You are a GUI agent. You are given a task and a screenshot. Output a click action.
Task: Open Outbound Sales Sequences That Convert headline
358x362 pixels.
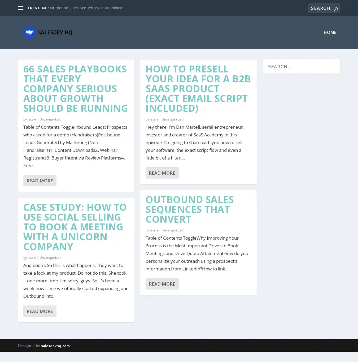[190, 209]
